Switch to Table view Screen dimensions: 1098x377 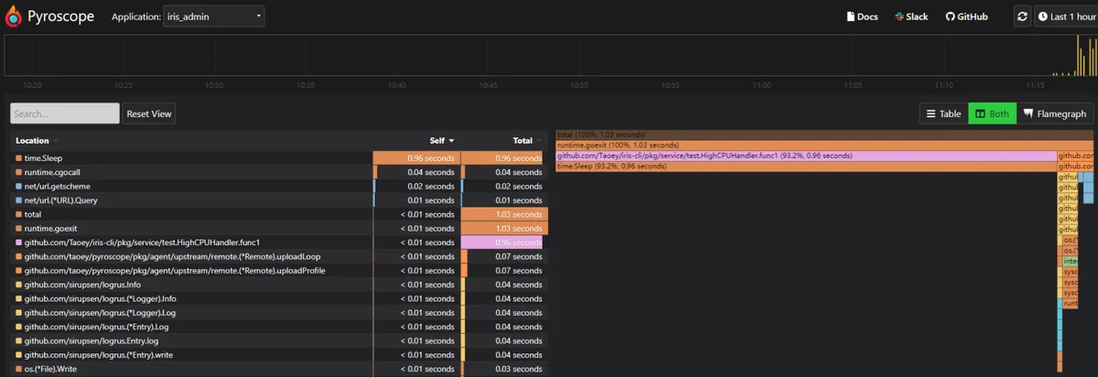click(943, 113)
